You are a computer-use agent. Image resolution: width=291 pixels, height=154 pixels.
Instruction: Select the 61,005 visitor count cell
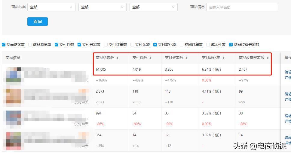(x=101, y=70)
